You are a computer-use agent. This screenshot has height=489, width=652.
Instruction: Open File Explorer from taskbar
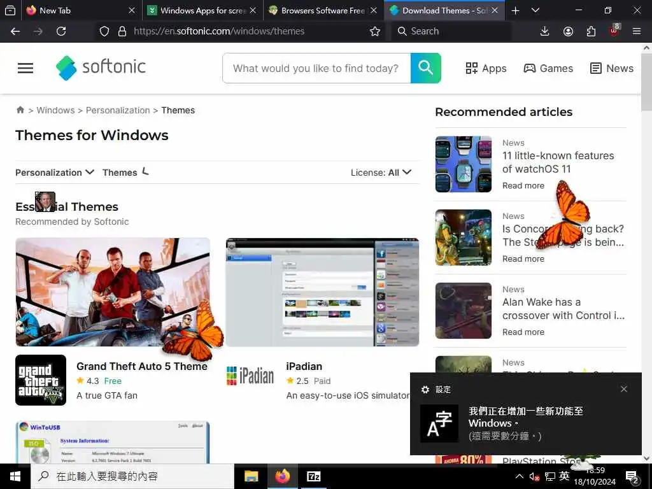[251, 476]
